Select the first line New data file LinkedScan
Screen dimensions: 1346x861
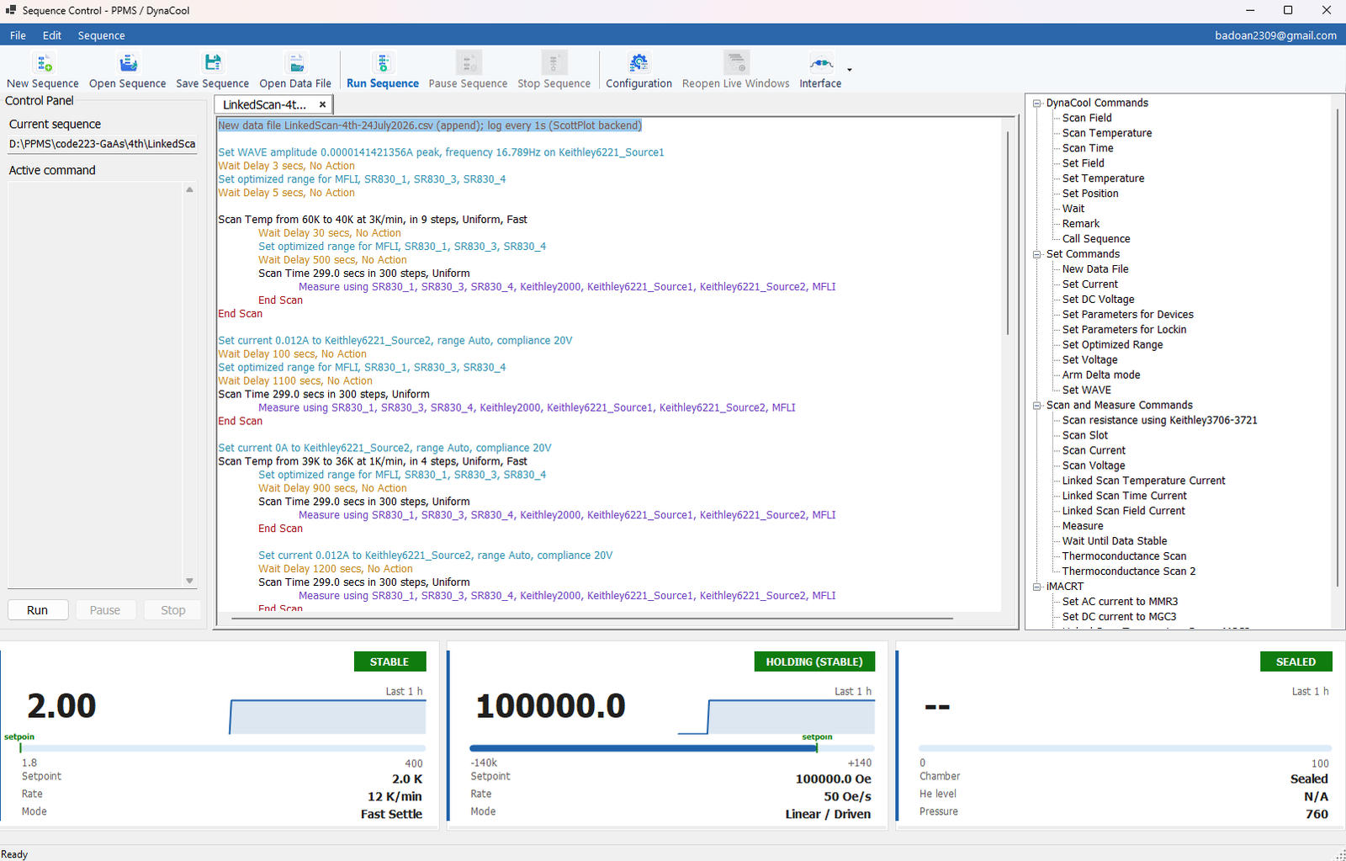[430, 125]
